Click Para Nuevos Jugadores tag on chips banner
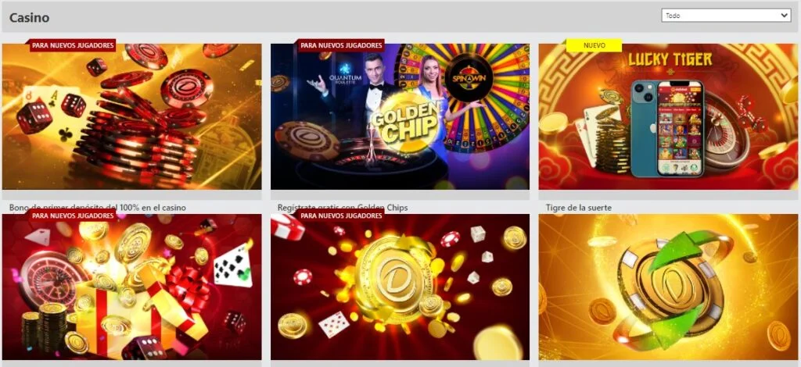The width and height of the screenshot is (801, 367). tap(73, 45)
